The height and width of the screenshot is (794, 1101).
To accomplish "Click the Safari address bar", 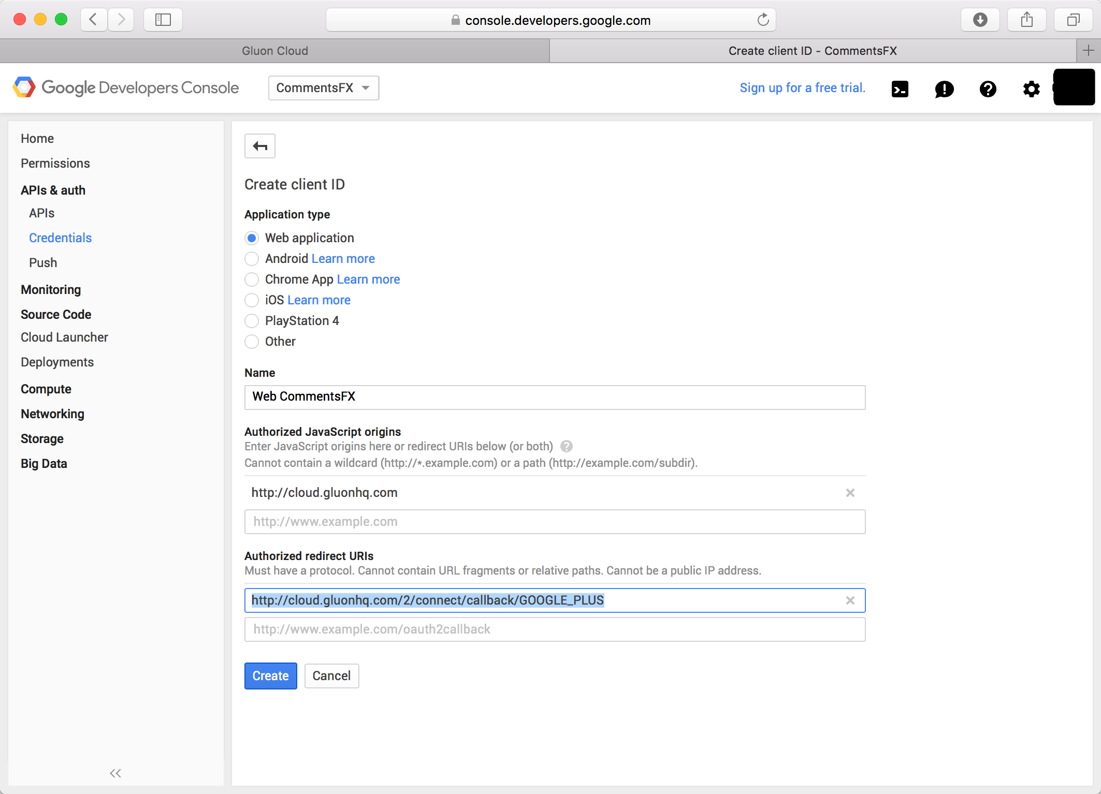I will 551,20.
